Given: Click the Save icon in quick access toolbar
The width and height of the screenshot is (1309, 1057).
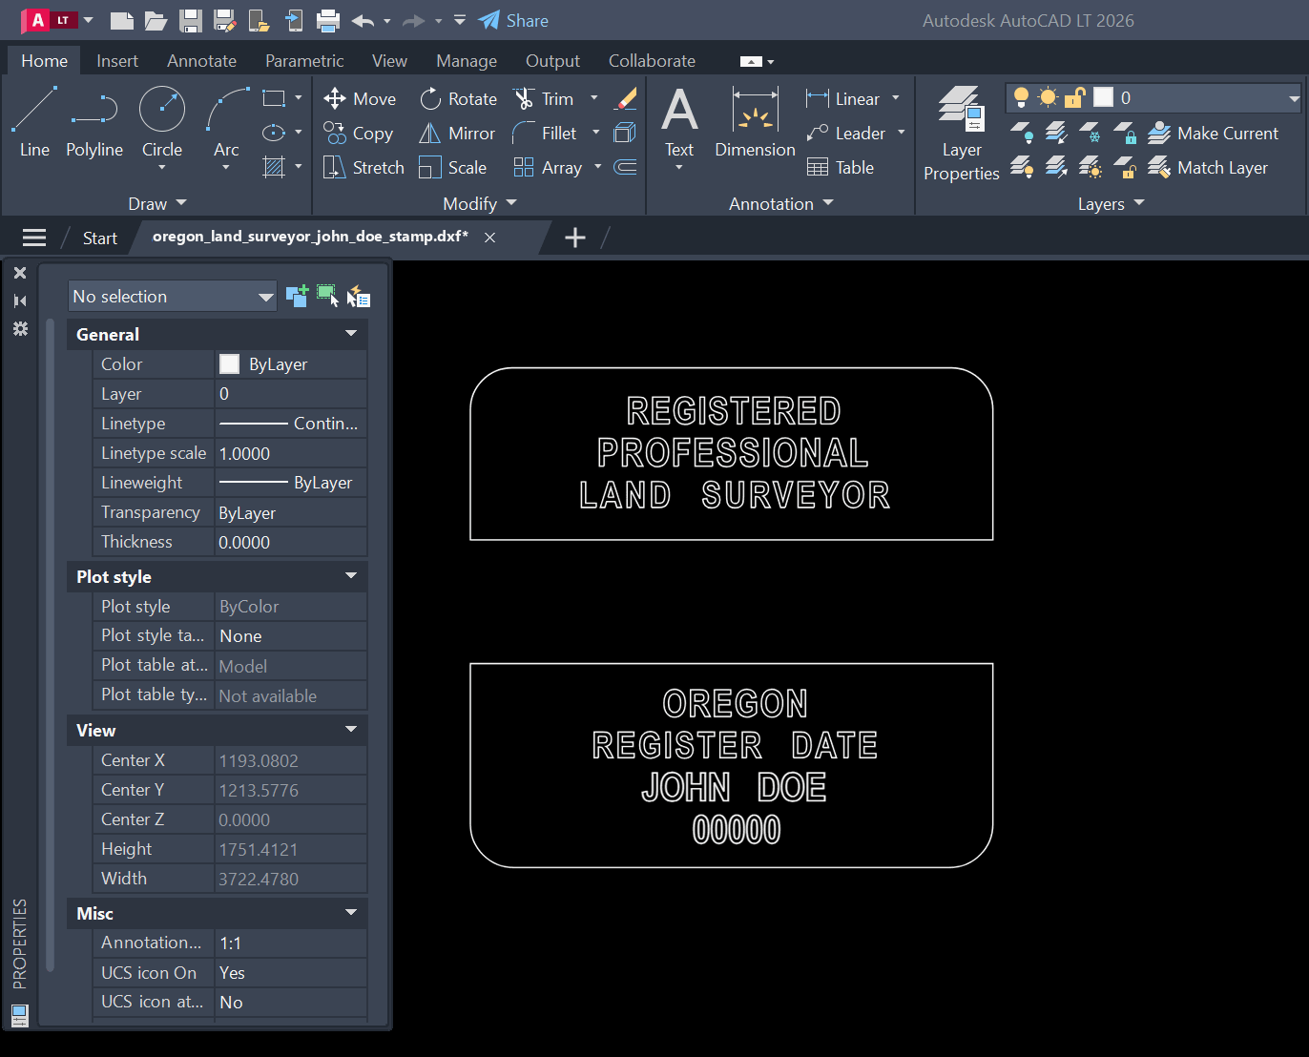Looking at the screenshot, I should tap(191, 21).
